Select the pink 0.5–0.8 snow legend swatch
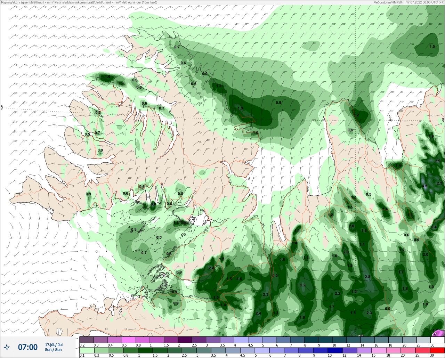 click(129, 340)
